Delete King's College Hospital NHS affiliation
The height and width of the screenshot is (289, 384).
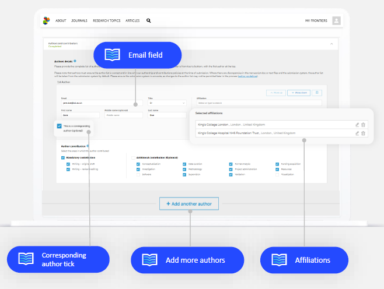[363, 133]
